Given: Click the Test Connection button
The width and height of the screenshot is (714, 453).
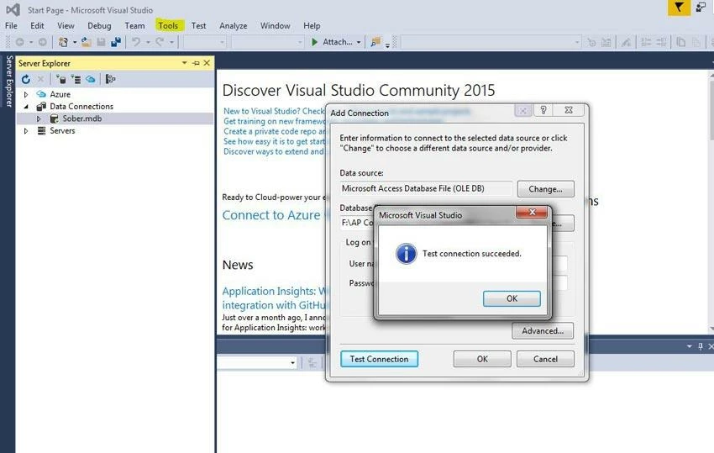Looking at the screenshot, I should tap(380, 359).
